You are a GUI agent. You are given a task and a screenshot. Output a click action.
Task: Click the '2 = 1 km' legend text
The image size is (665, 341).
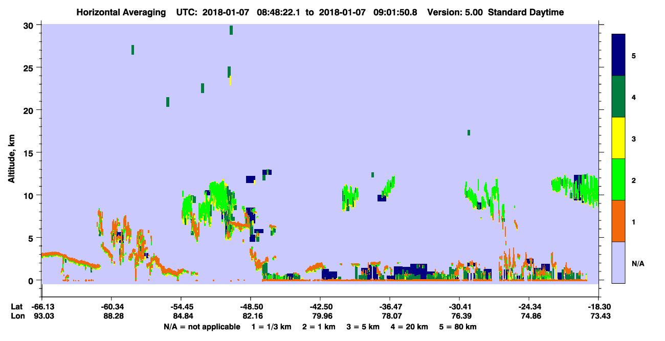coord(320,327)
